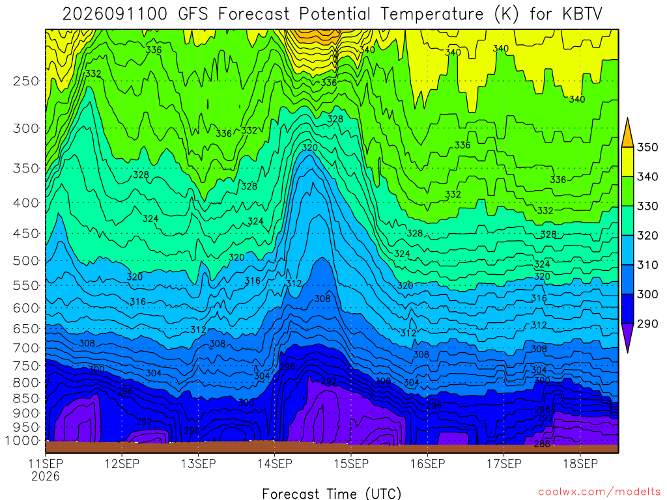The height and width of the screenshot is (500, 667).
Task: Click the Forecast Time (UTC) axis title
Action: tap(332, 493)
